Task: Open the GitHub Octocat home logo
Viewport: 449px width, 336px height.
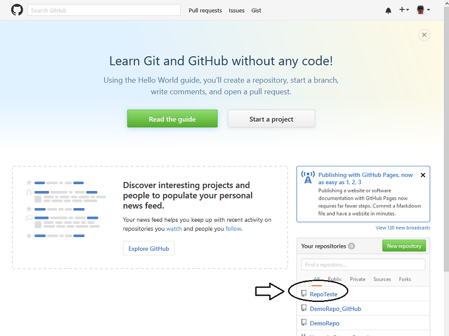Action: (x=17, y=10)
